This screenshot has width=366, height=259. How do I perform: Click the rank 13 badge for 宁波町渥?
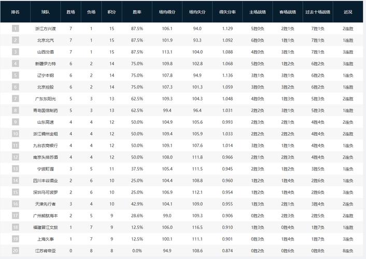[x=16, y=169]
